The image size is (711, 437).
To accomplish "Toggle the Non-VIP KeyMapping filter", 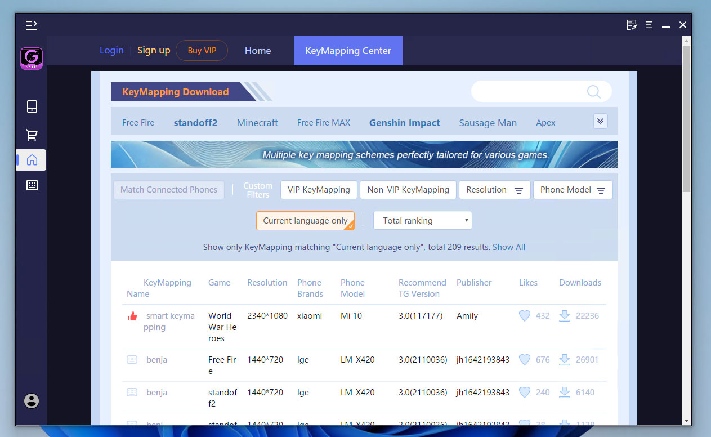I will click(x=408, y=190).
